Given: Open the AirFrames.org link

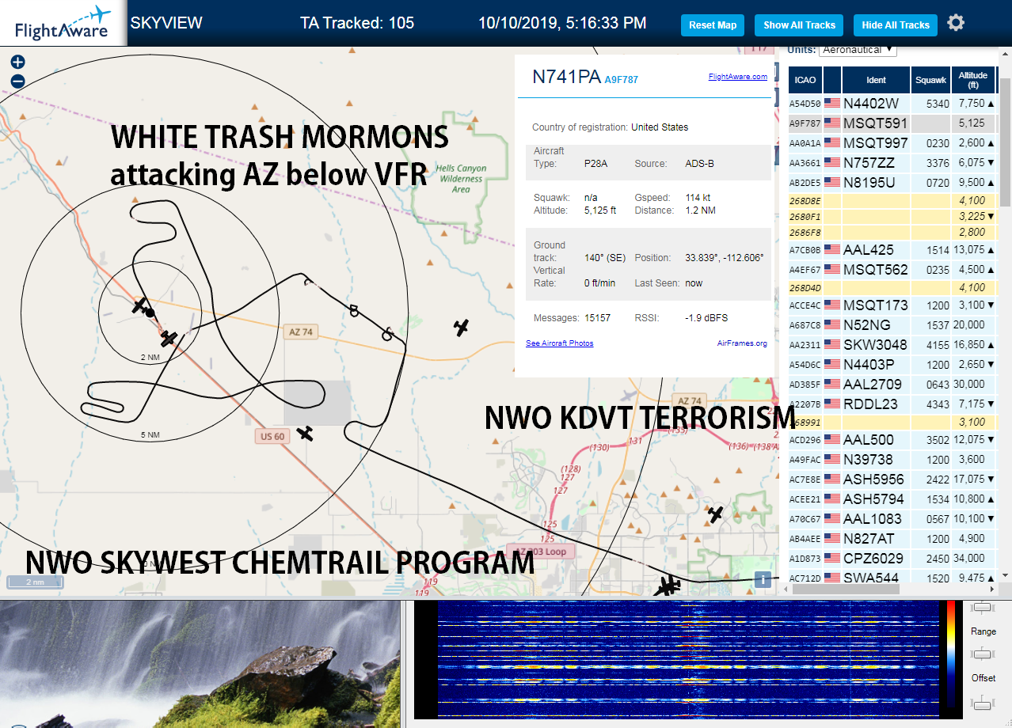Looking at the screenshot, I should click(x=742, y=343).
